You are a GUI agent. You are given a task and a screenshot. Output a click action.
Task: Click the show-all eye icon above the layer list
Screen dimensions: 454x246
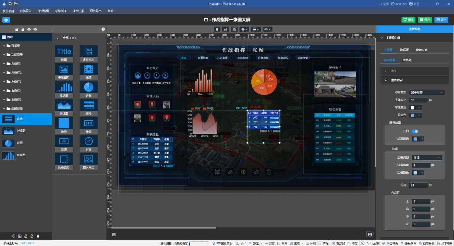coord(29,29)
